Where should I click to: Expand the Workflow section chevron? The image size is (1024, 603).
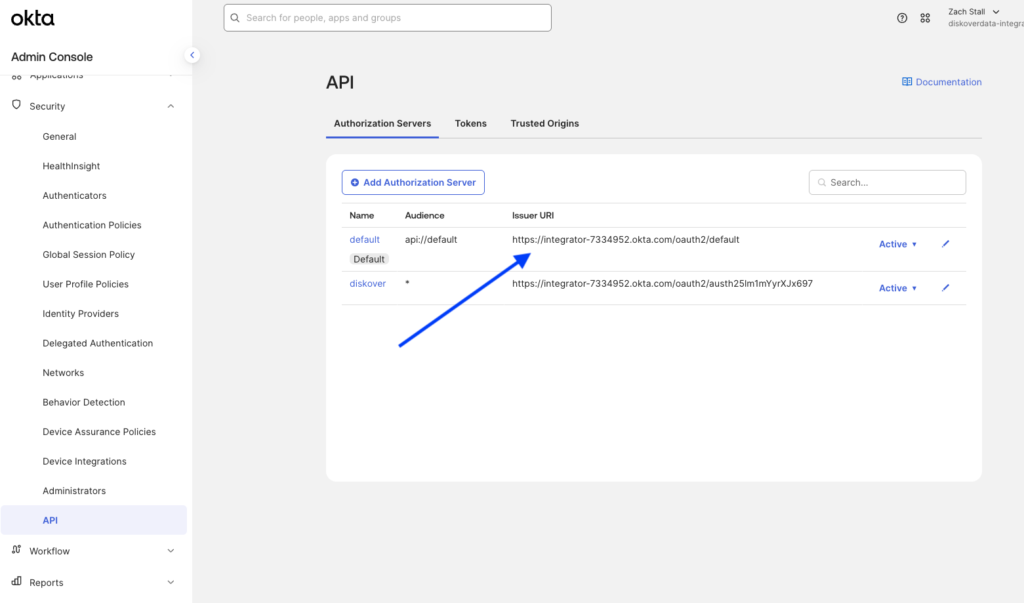(171, 551)
